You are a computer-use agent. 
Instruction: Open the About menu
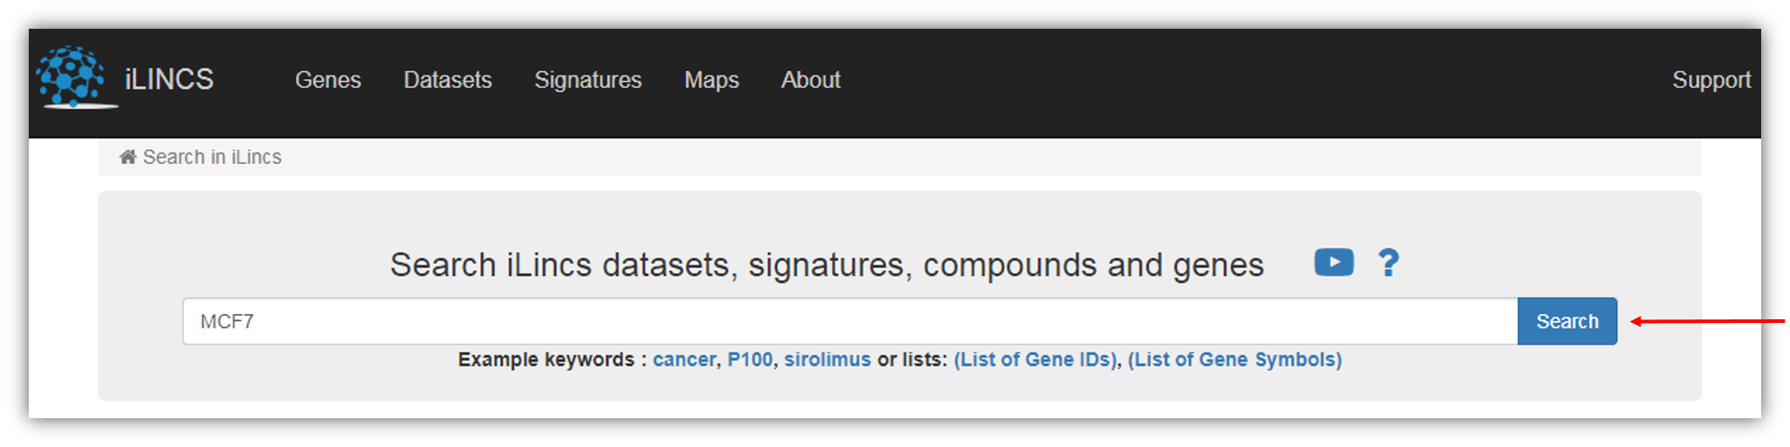(810, 80)
